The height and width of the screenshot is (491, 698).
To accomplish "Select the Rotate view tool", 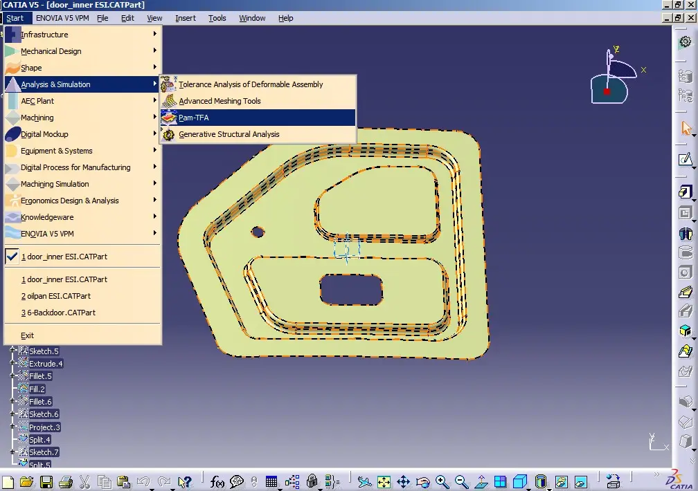I will (423, 482).
